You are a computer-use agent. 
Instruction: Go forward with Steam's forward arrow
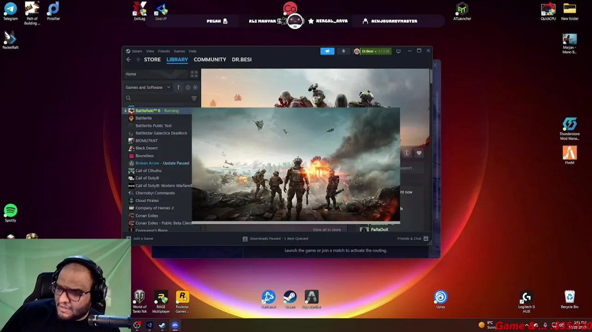(138, 59)
